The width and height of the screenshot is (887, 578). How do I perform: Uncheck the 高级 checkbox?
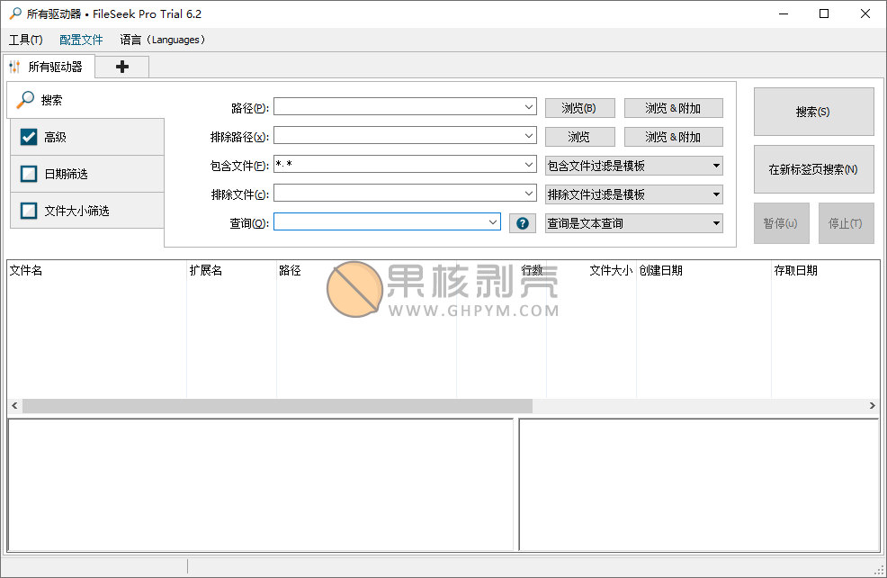[28, 137]
